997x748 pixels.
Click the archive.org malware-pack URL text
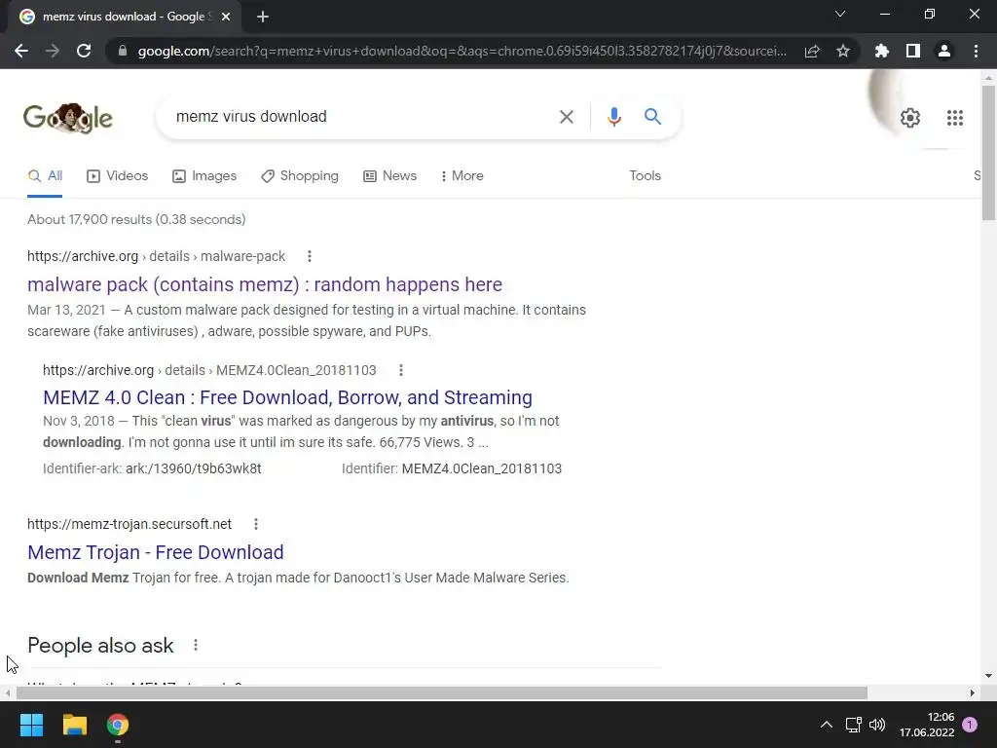(x=157, y=256)
